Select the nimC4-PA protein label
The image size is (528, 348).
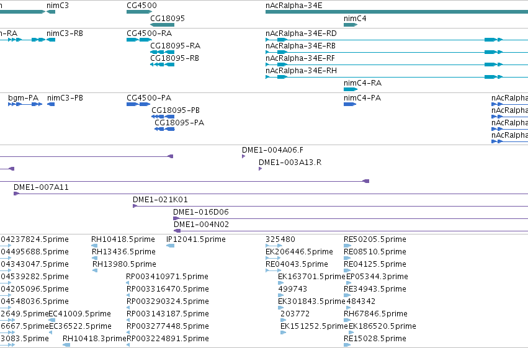[362, 98]
